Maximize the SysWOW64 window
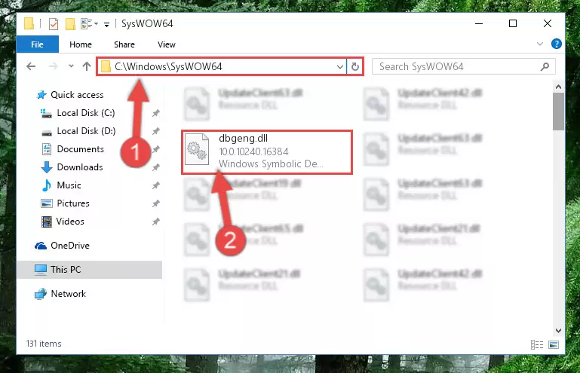The height and width of the screenshot is (373, 580). (x=513, y=23)
